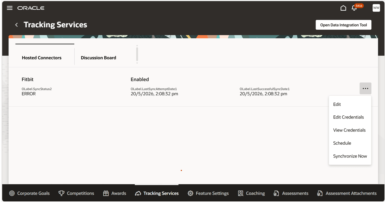Click the OLabel.LastSyncAttemptDate1 label

[154, 89]
